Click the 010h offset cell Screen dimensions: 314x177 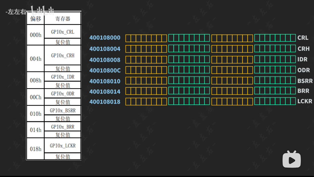35,114
